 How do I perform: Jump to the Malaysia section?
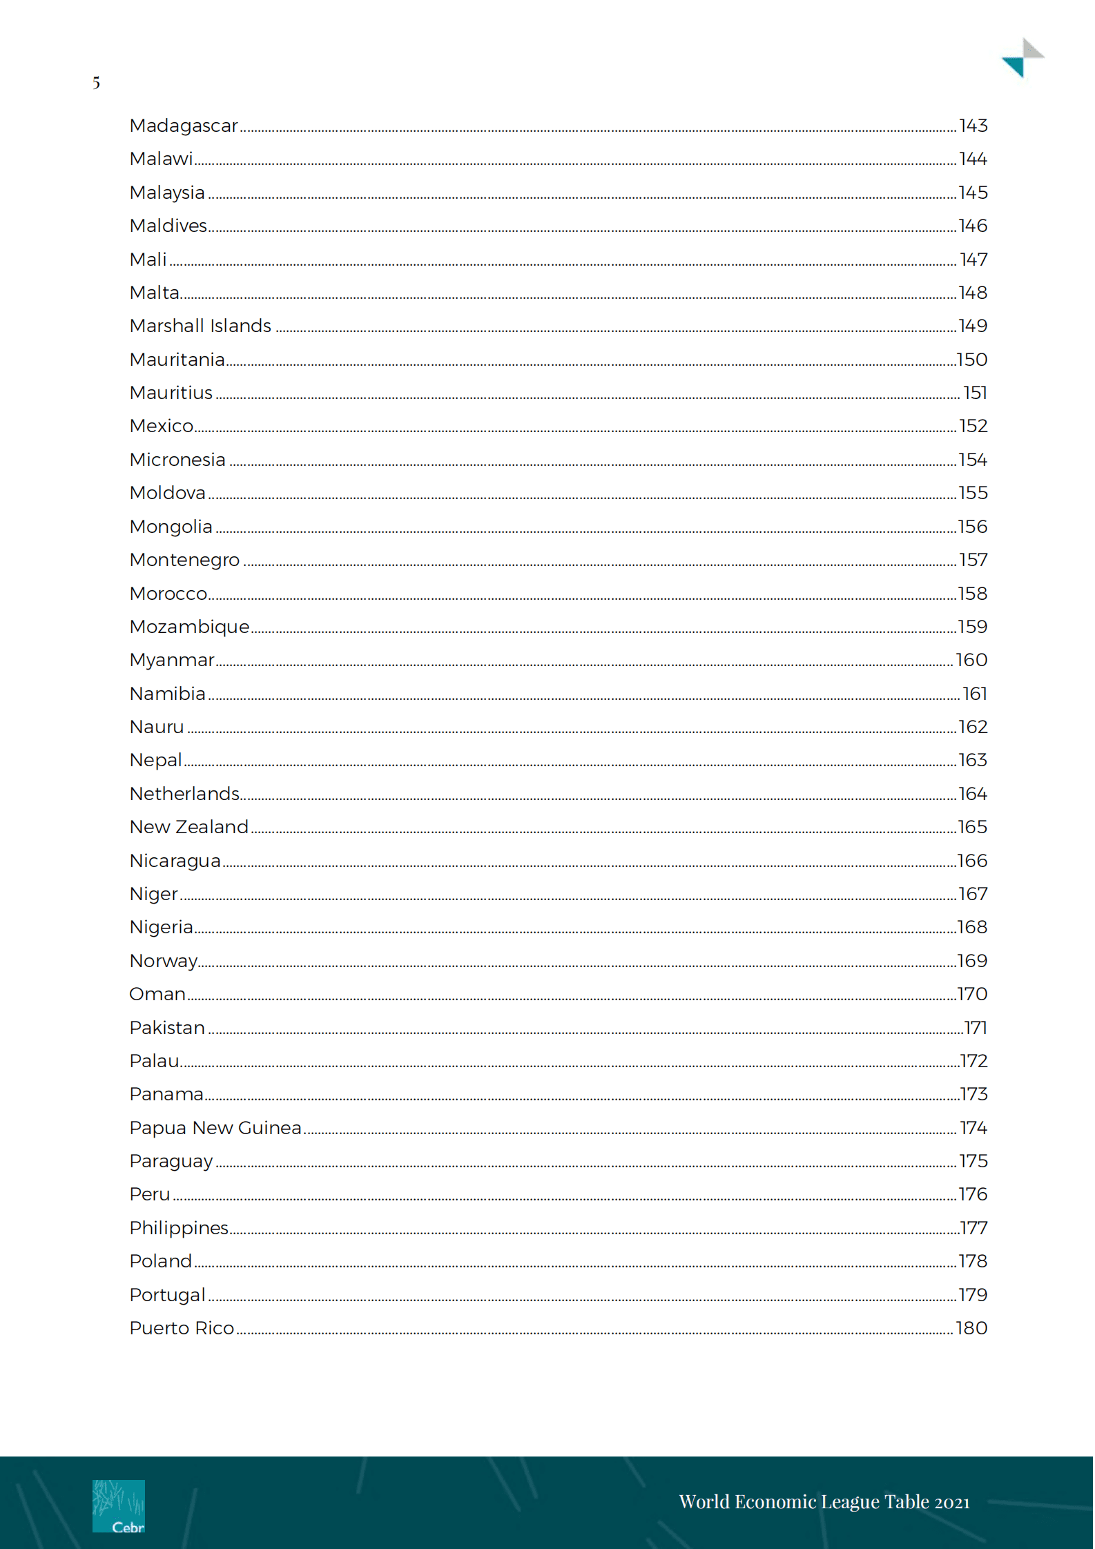pyautogui.click(x=167, y=193)
